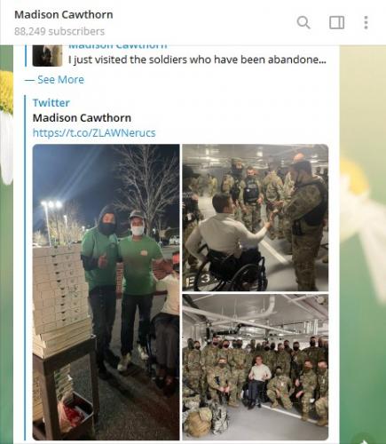Click the 88,249 subscribers count
The height and width of the screenshot is (444, 386).
pyautogui.click(x=59, y=31)
